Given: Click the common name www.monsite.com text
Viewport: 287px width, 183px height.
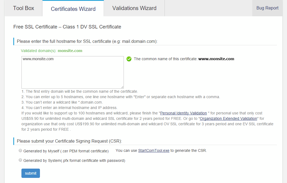Looking at the screenshot, I should click(x=216, y=59).
